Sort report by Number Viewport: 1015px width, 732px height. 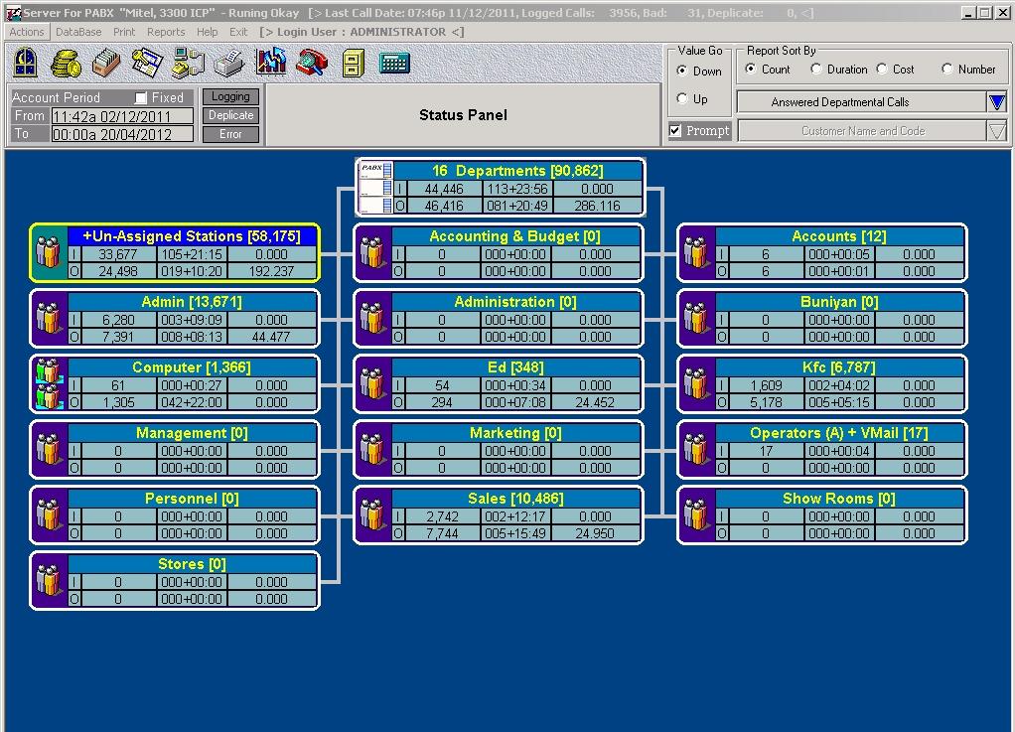[x=947, y=69]
